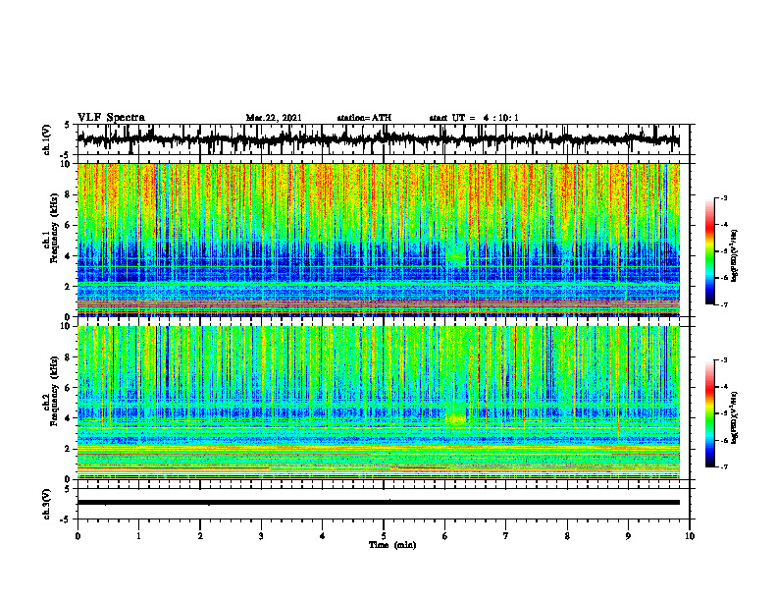Screen dimensions: 777x601
Task: Click the "ch.3(V)" axis label
Action: [x=46, y=504]
